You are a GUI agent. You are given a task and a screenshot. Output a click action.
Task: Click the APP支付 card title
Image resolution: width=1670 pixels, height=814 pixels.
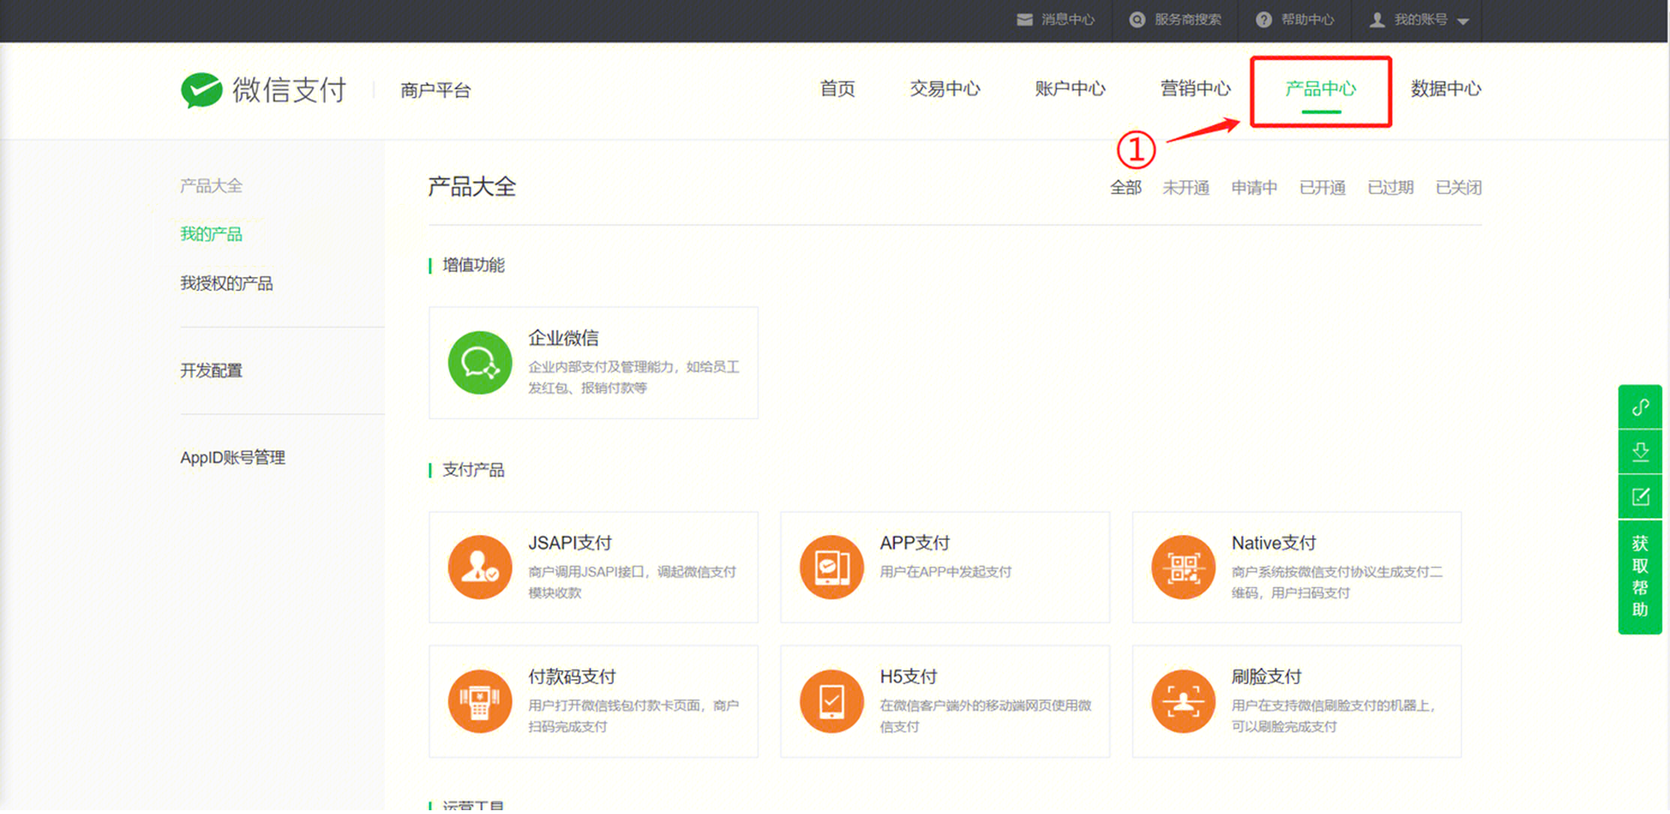[x=915, y=543]
